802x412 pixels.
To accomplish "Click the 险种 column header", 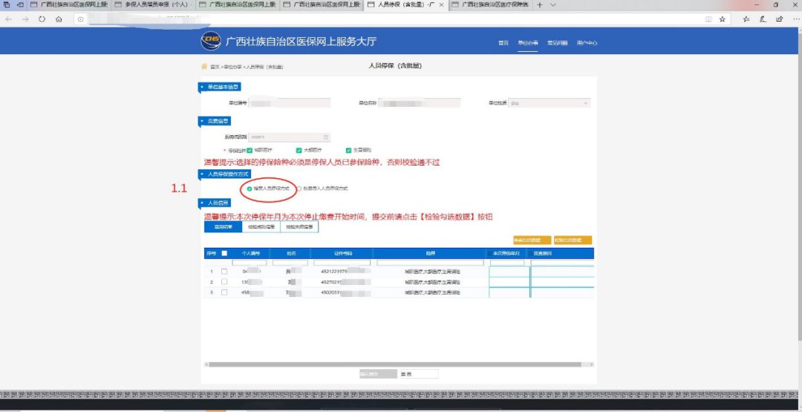I will pyautogui.click(x=430, y=253).
